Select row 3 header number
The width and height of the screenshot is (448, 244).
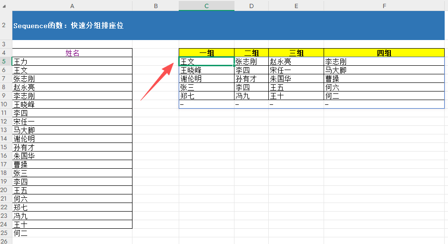click(4, 44)
